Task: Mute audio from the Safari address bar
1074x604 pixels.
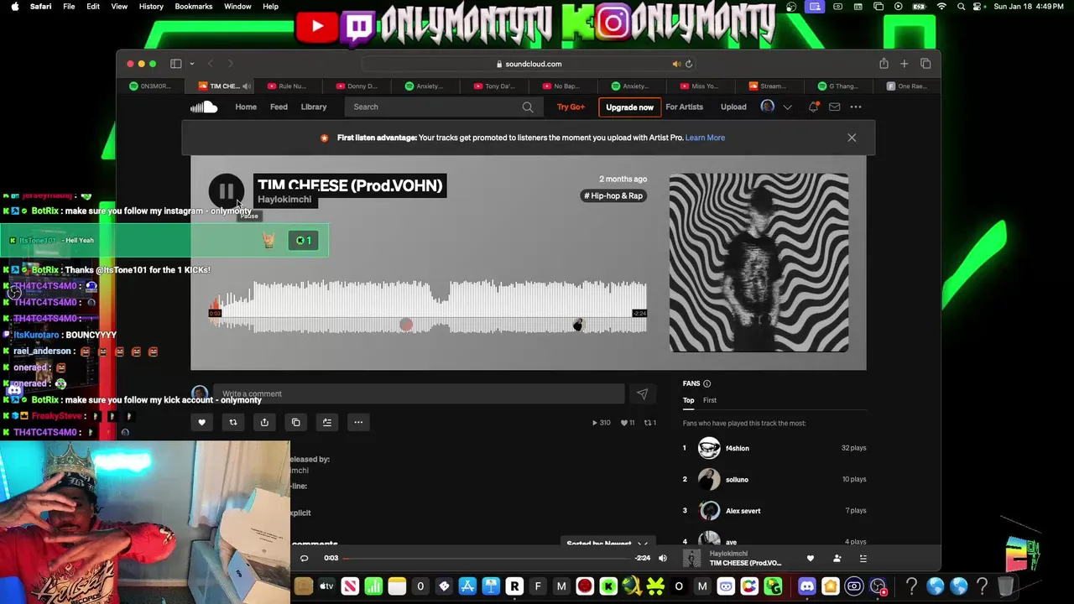Action: click(676, 64)
